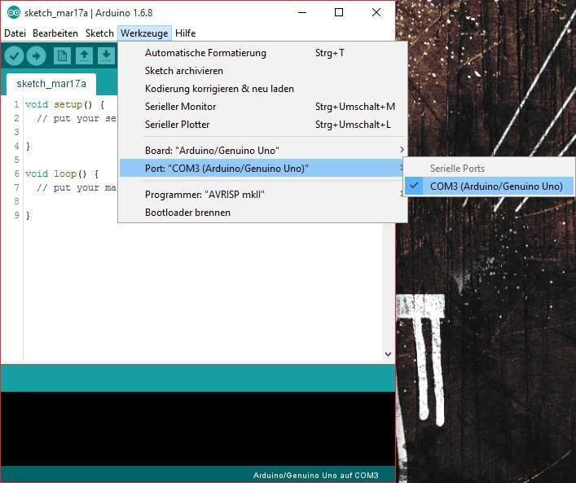Image resolution: width=576 pixels, height=483 pixels.
Task: Open Serieller Plotter
Action: click(x=263, y=125)
